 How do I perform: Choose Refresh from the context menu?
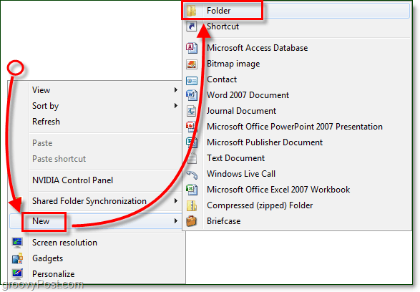[x=96, y=122]
